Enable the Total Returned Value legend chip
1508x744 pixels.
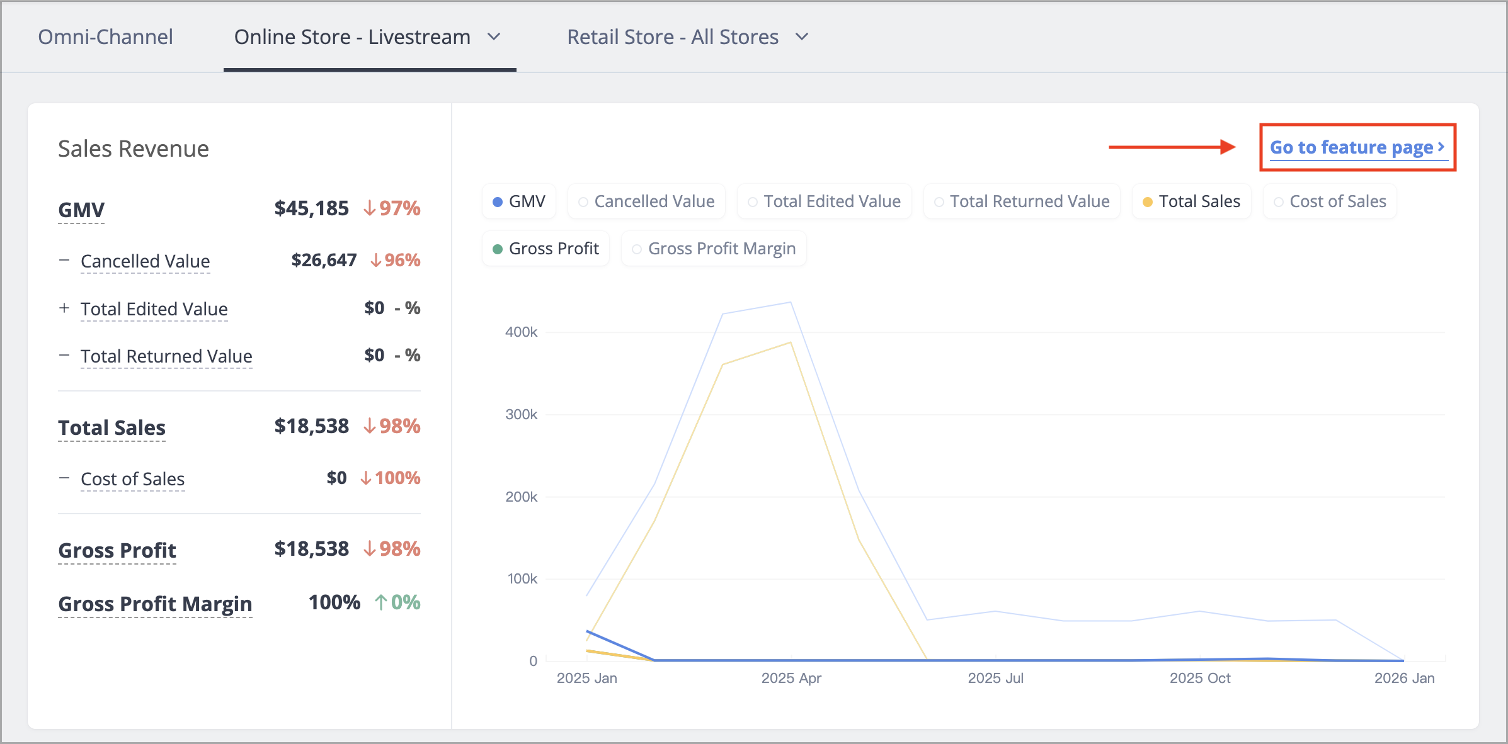[x=1022, y=201]
